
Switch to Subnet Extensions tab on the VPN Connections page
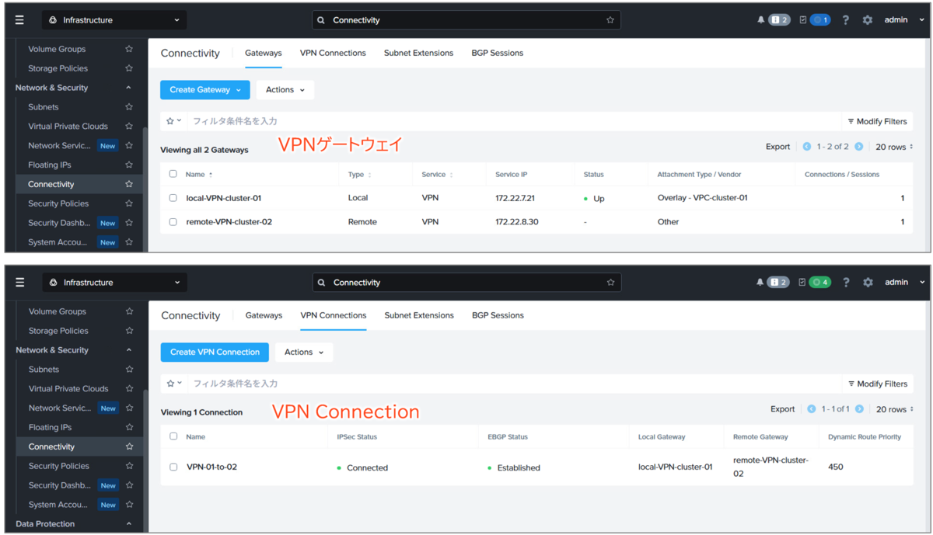pyautogui.click(x=419, y=315)
